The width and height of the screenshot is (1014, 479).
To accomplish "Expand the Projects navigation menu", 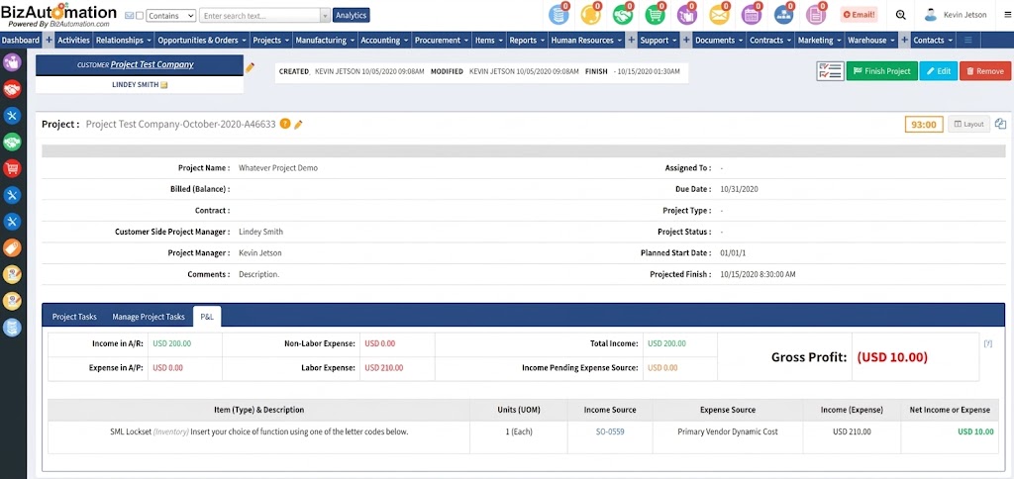I will coord(271,40).
